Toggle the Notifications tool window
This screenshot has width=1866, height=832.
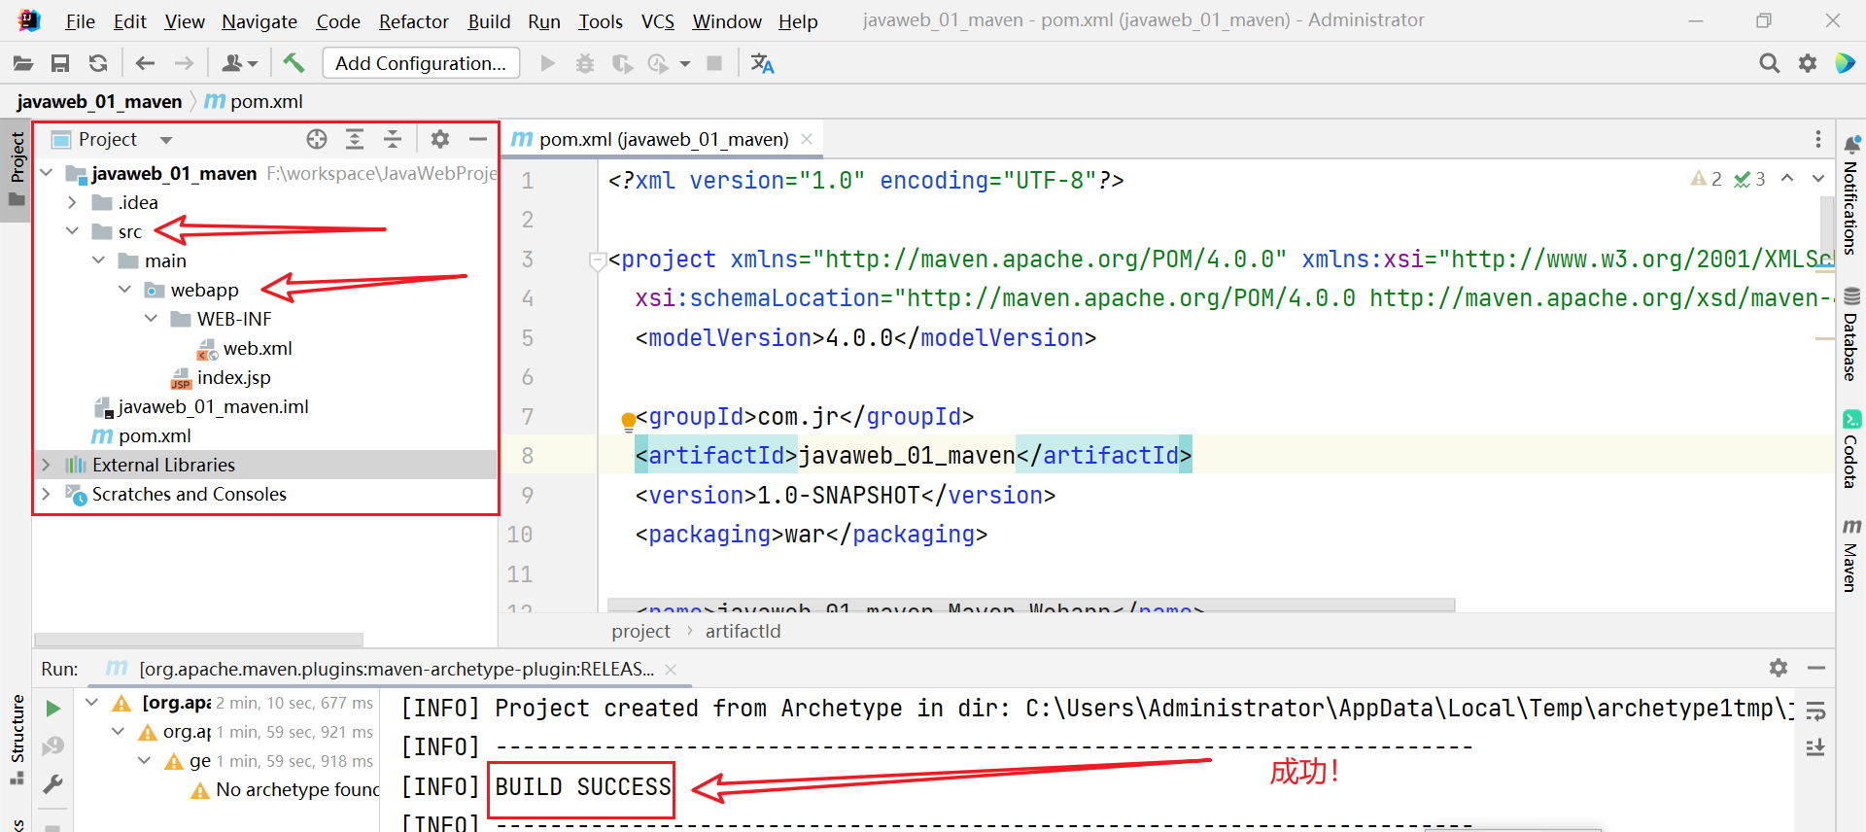point(1850,195)
